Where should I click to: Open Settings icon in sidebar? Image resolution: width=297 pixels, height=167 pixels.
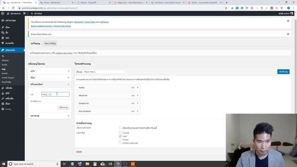click(3, 104)
